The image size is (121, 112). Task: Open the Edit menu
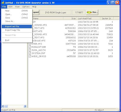pos(10,7)
